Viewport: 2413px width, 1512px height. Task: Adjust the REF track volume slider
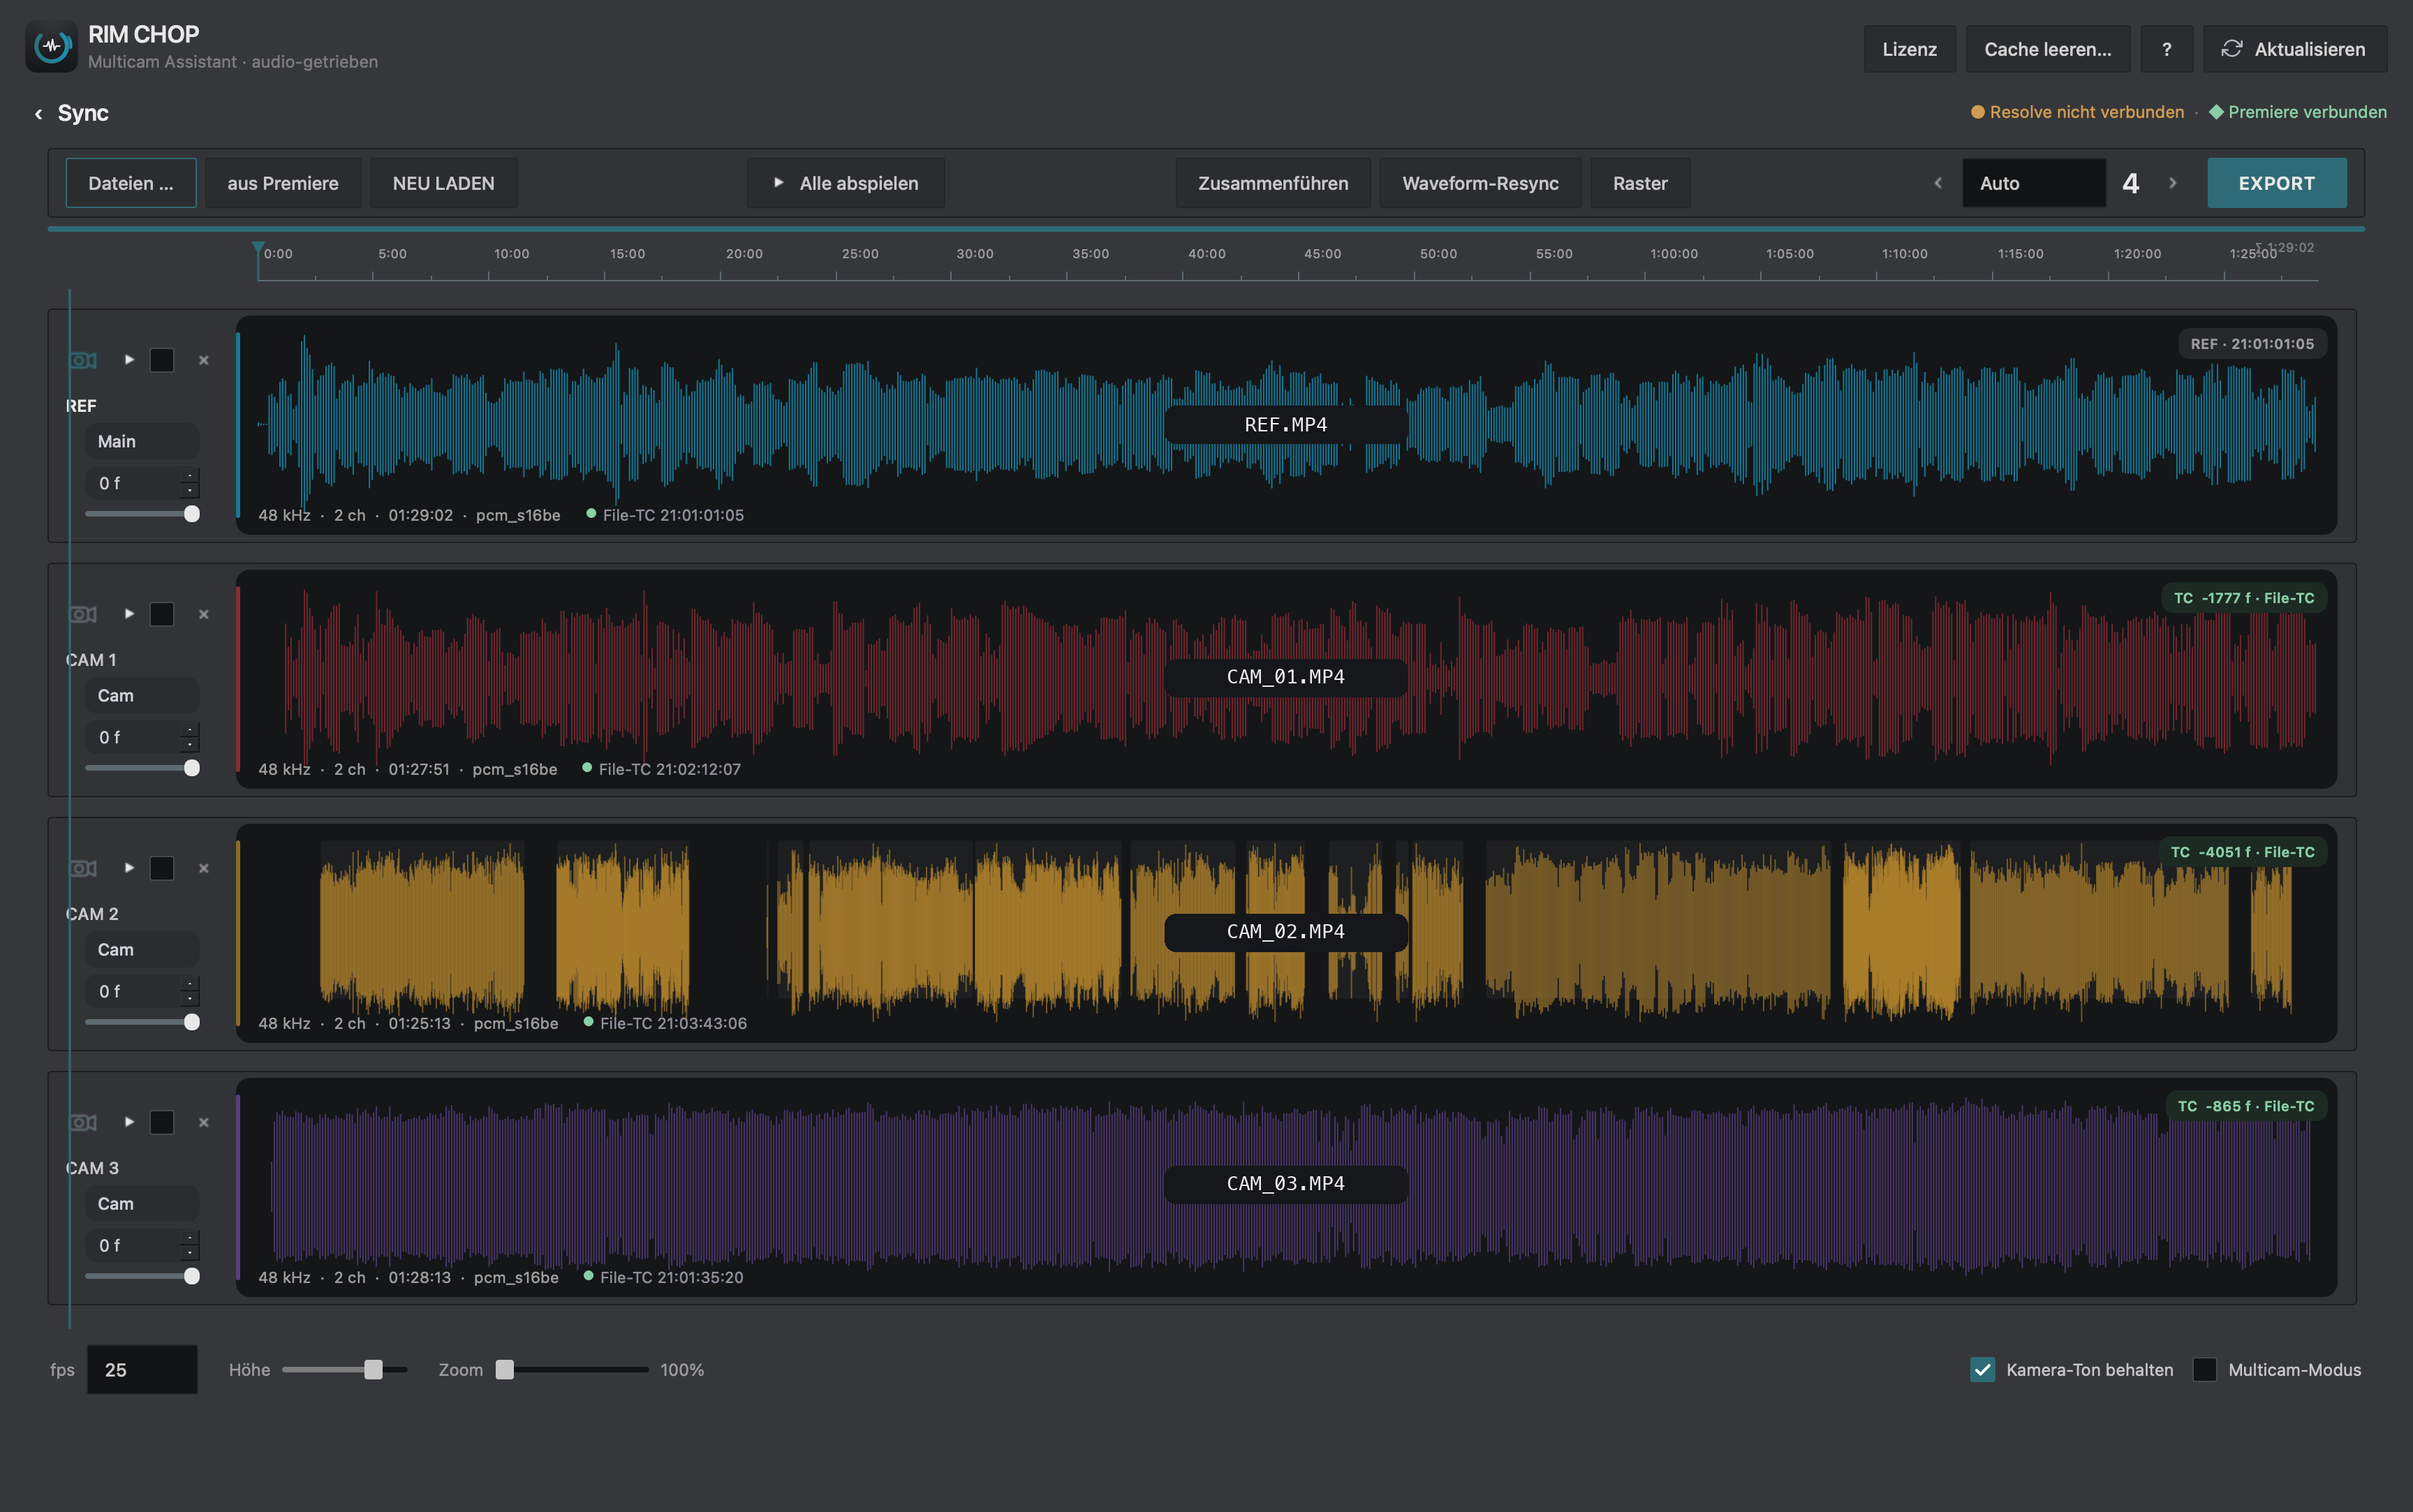142,514
